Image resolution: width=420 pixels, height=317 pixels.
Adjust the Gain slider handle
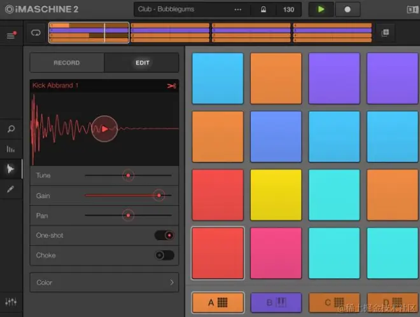[x=159, y=196]
